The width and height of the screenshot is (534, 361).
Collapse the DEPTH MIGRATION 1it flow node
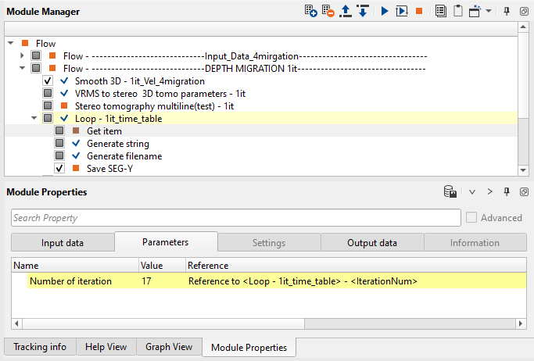[x=23, y=69]
